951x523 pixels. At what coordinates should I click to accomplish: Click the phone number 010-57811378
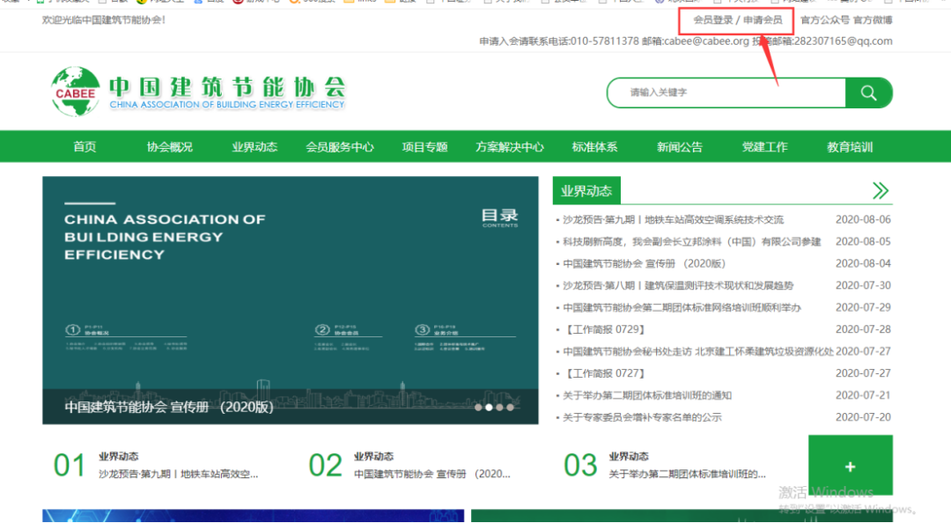pyautogui.click(x=605, y=41)
